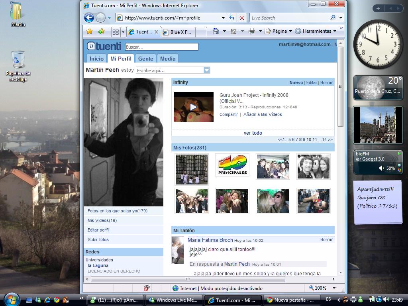Click the Refresh page icon
408x306 pixels.
tap(232, 18)
